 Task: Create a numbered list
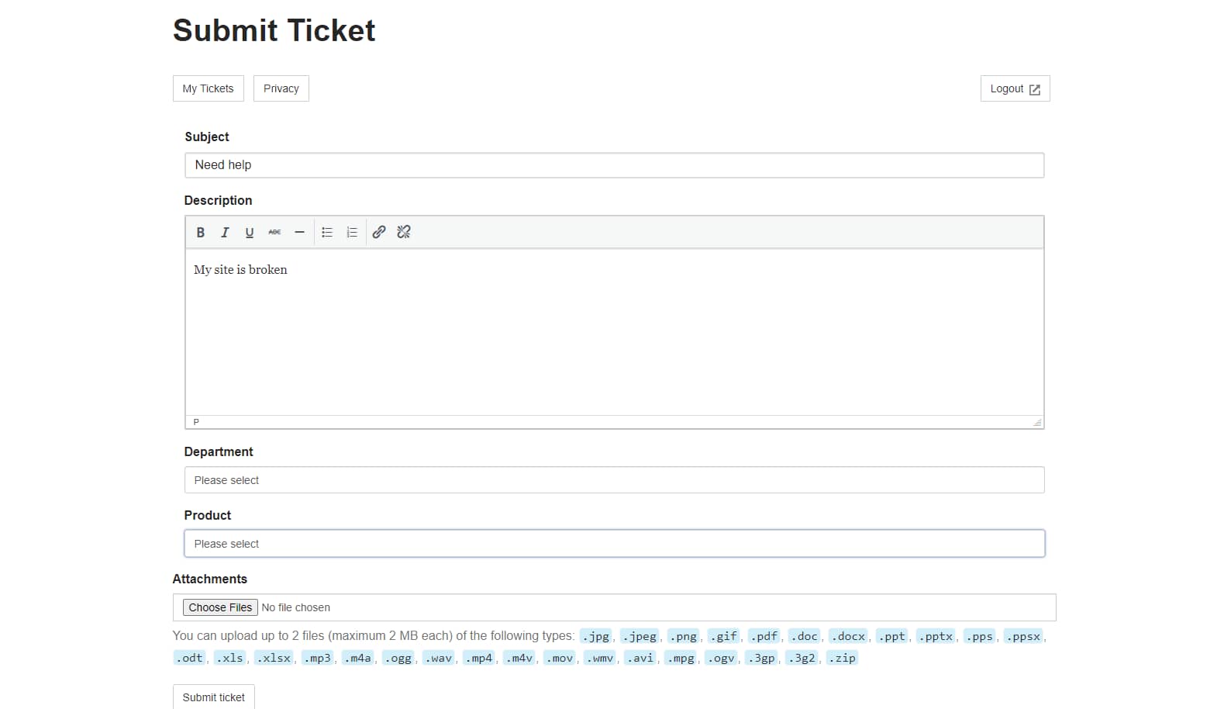pos(352,232)
